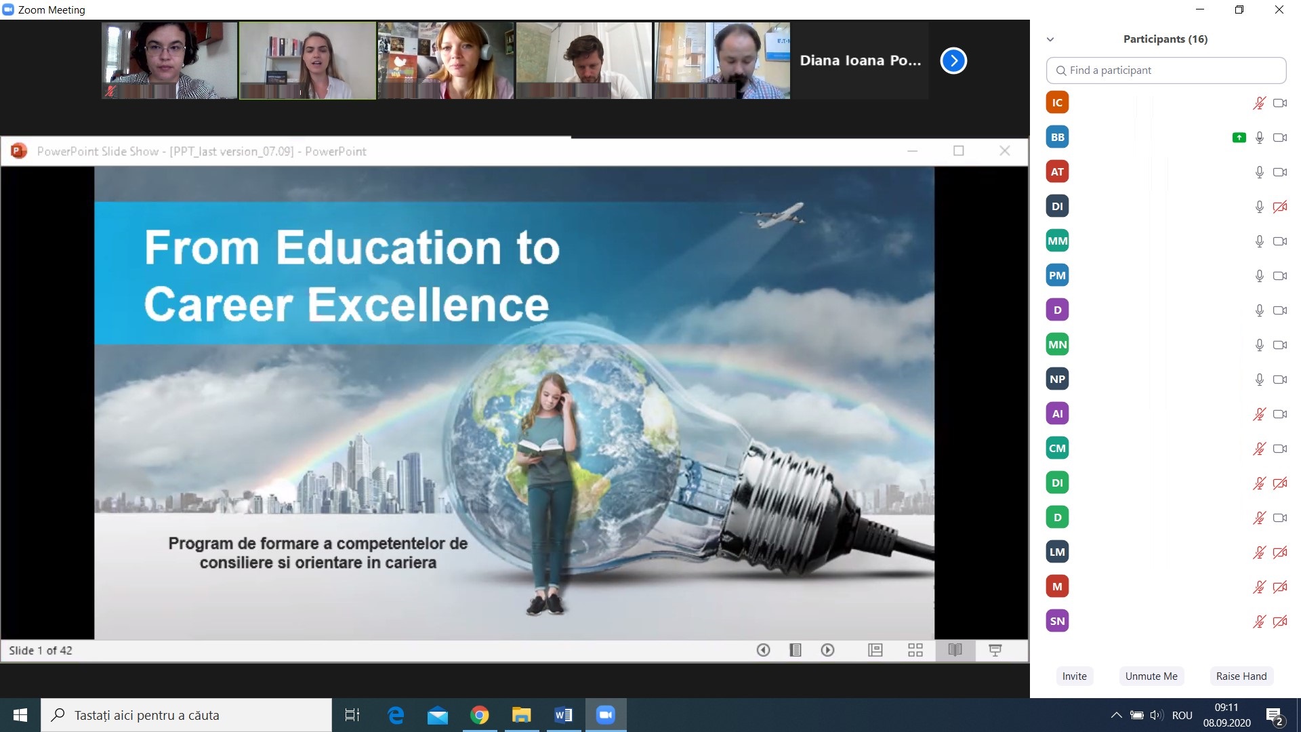This screenshot has height=732, width=1301.
Task: Click muted microphone icon in CM row
Action: click(x=1259, y=449)
